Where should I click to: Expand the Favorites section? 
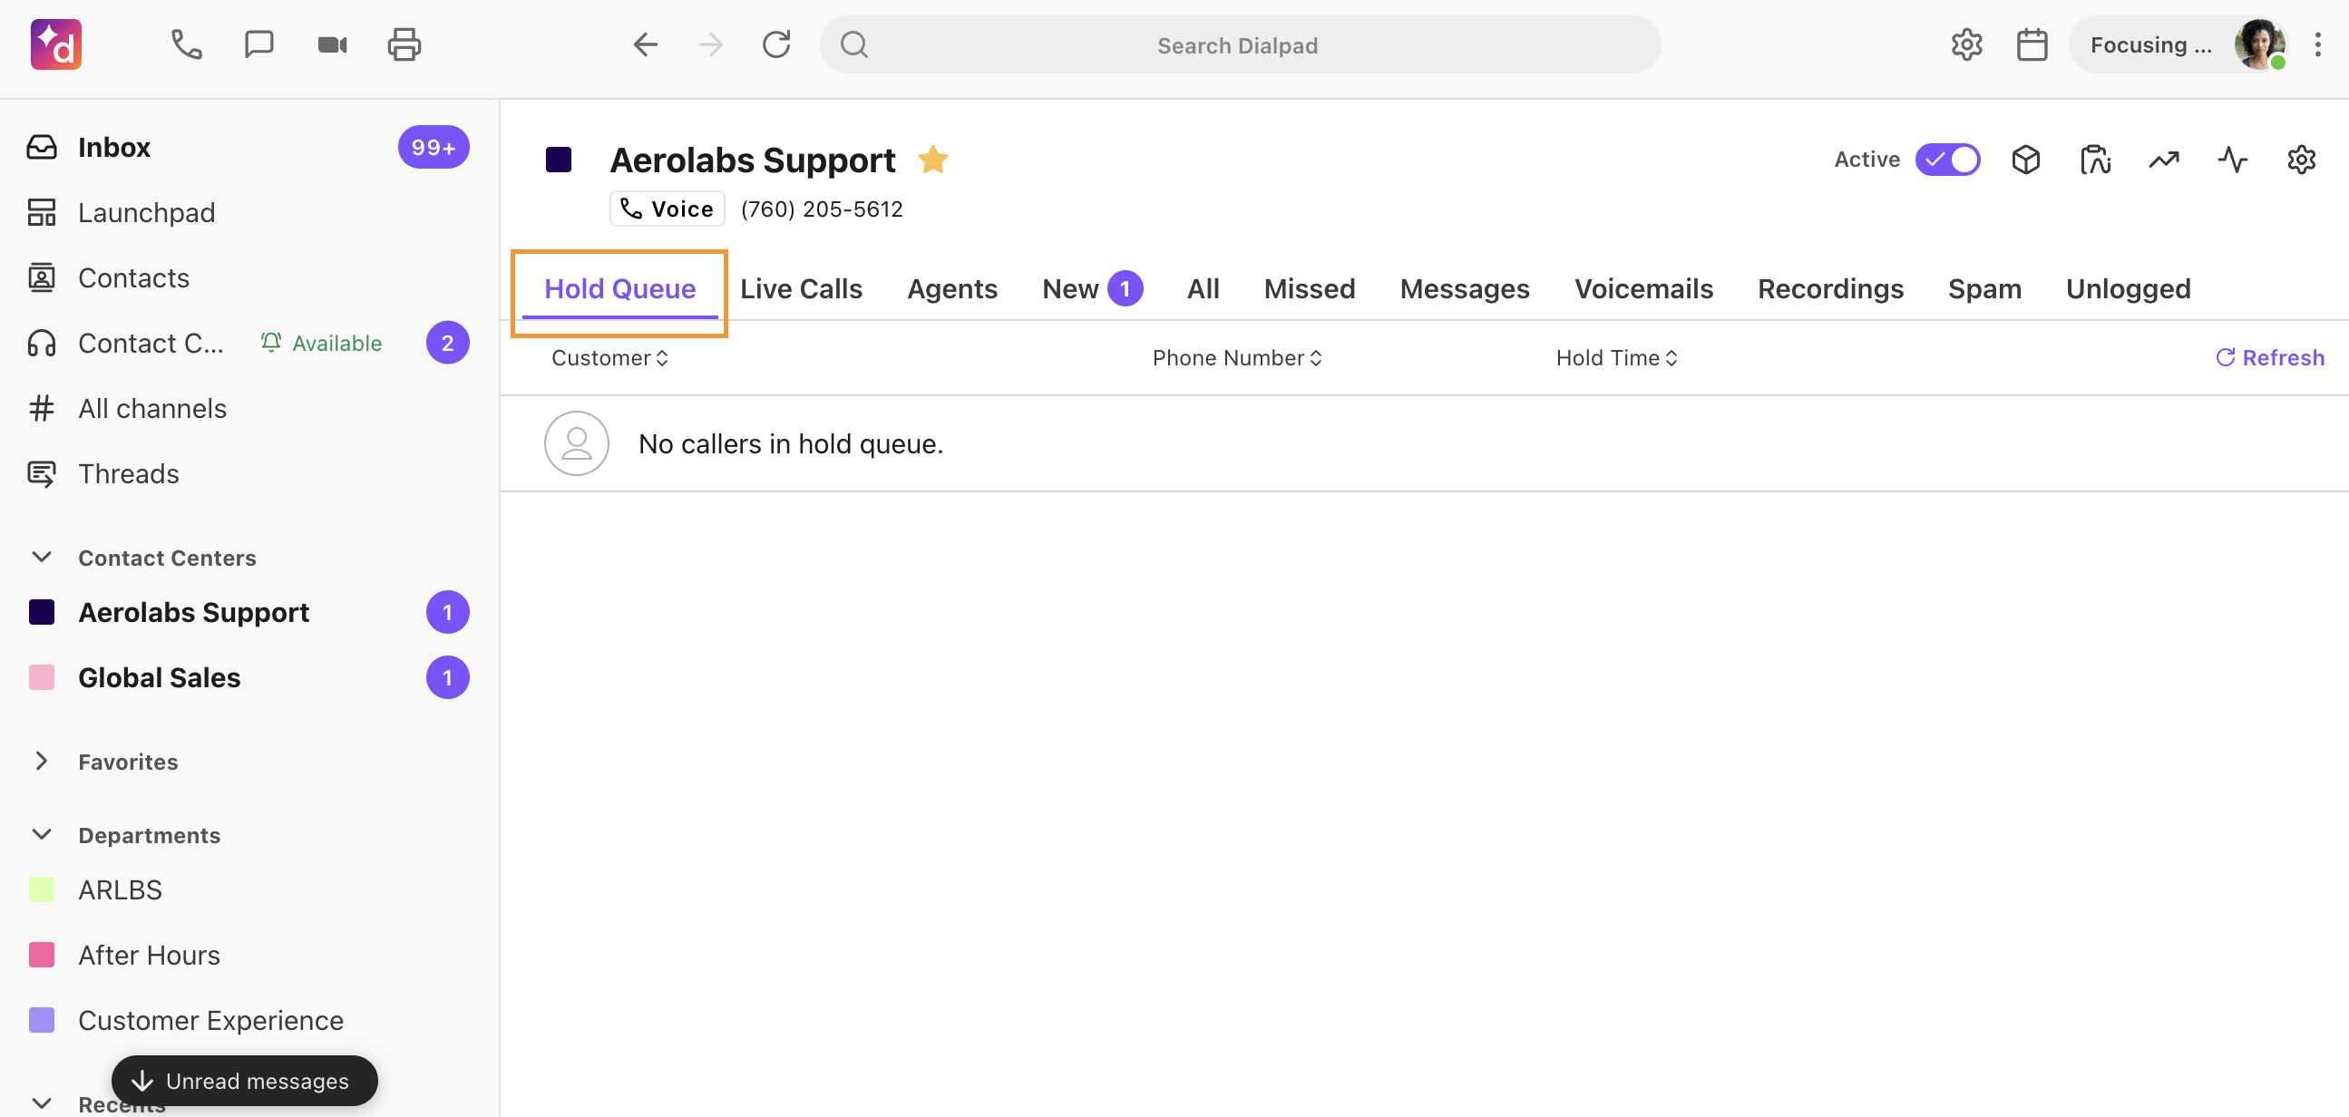click(41, 762)
